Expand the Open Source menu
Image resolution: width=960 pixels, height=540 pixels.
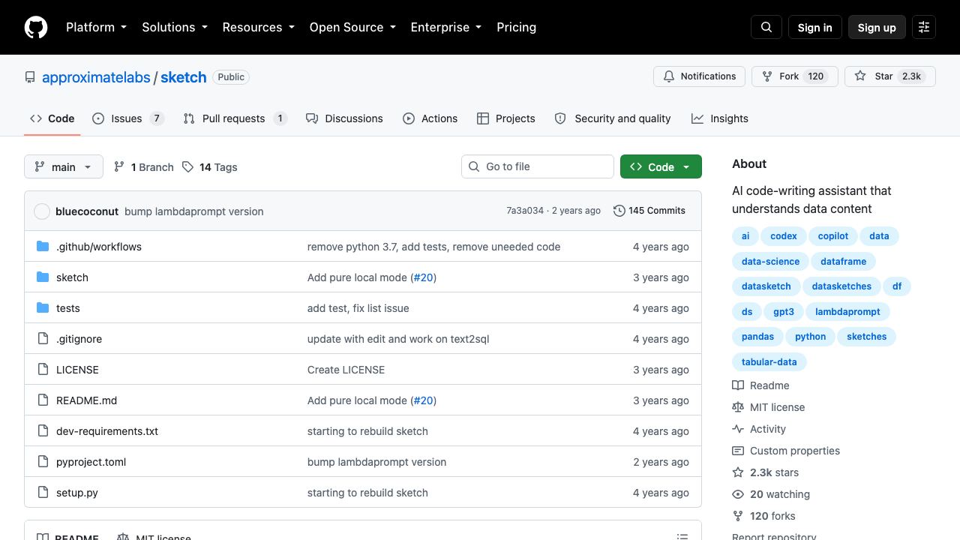352,27
